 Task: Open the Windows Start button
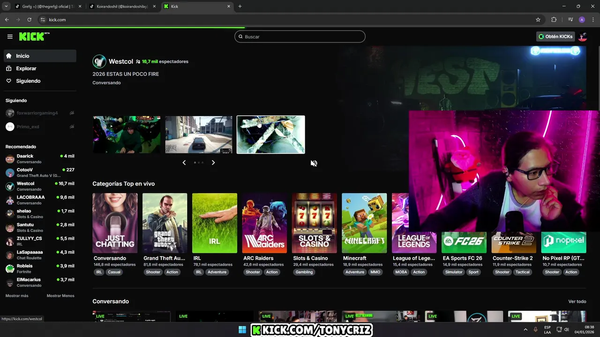(242, 330)
